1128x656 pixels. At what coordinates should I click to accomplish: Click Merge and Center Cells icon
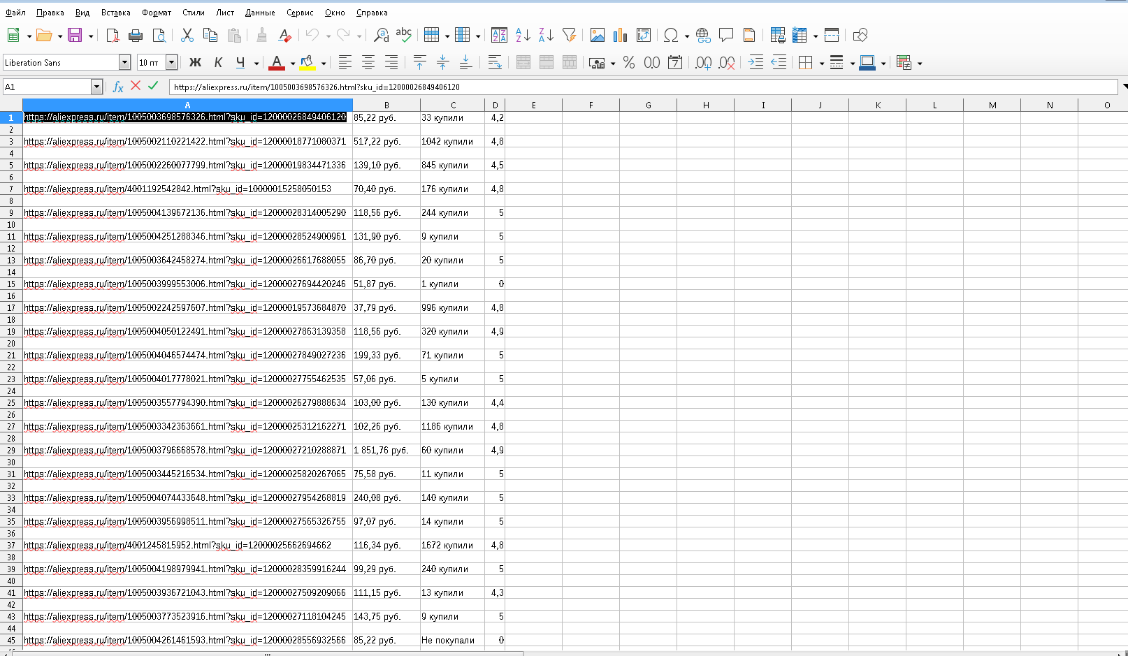coord(523,63)
